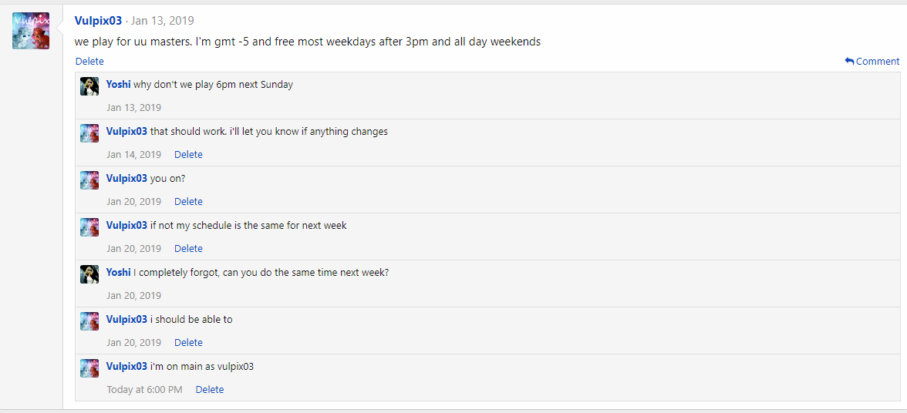This screenshot has height=413, width=907.
Task: Delete the main profile post
Action: [89, 62]
